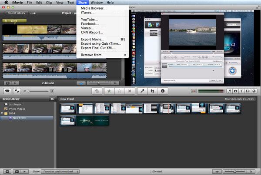
Task: Open the File menu
Action: [x=30, y=3]
